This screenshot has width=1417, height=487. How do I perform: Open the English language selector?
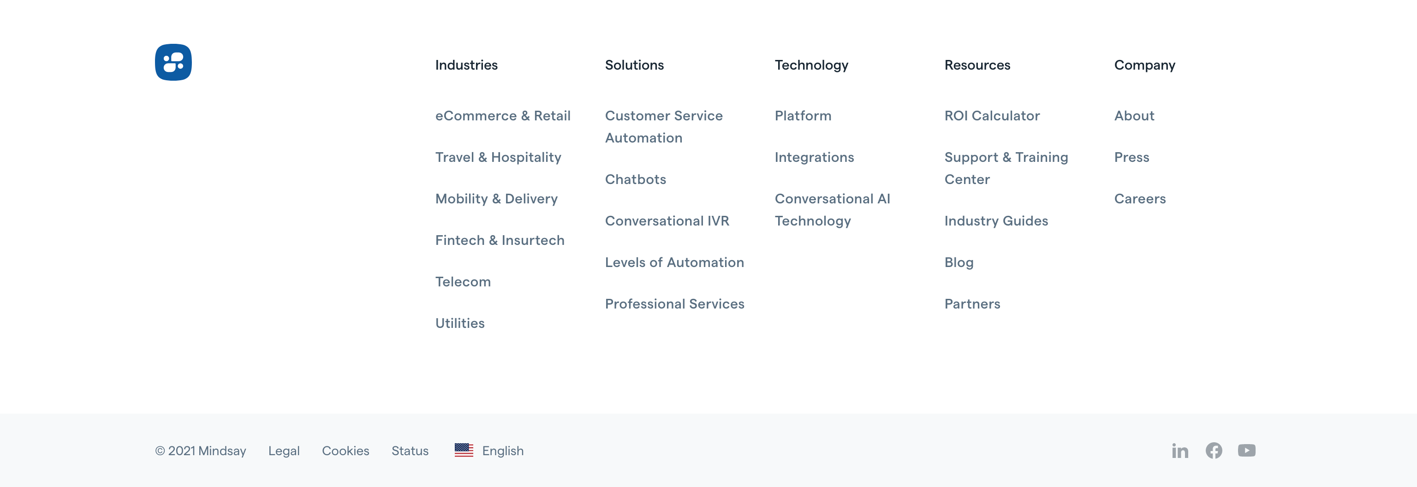coord(502,451)
